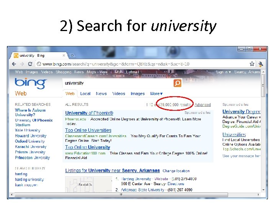The image size is (276, 207).
Task: Switch to the Images search tab
Action: pos(138,94)
